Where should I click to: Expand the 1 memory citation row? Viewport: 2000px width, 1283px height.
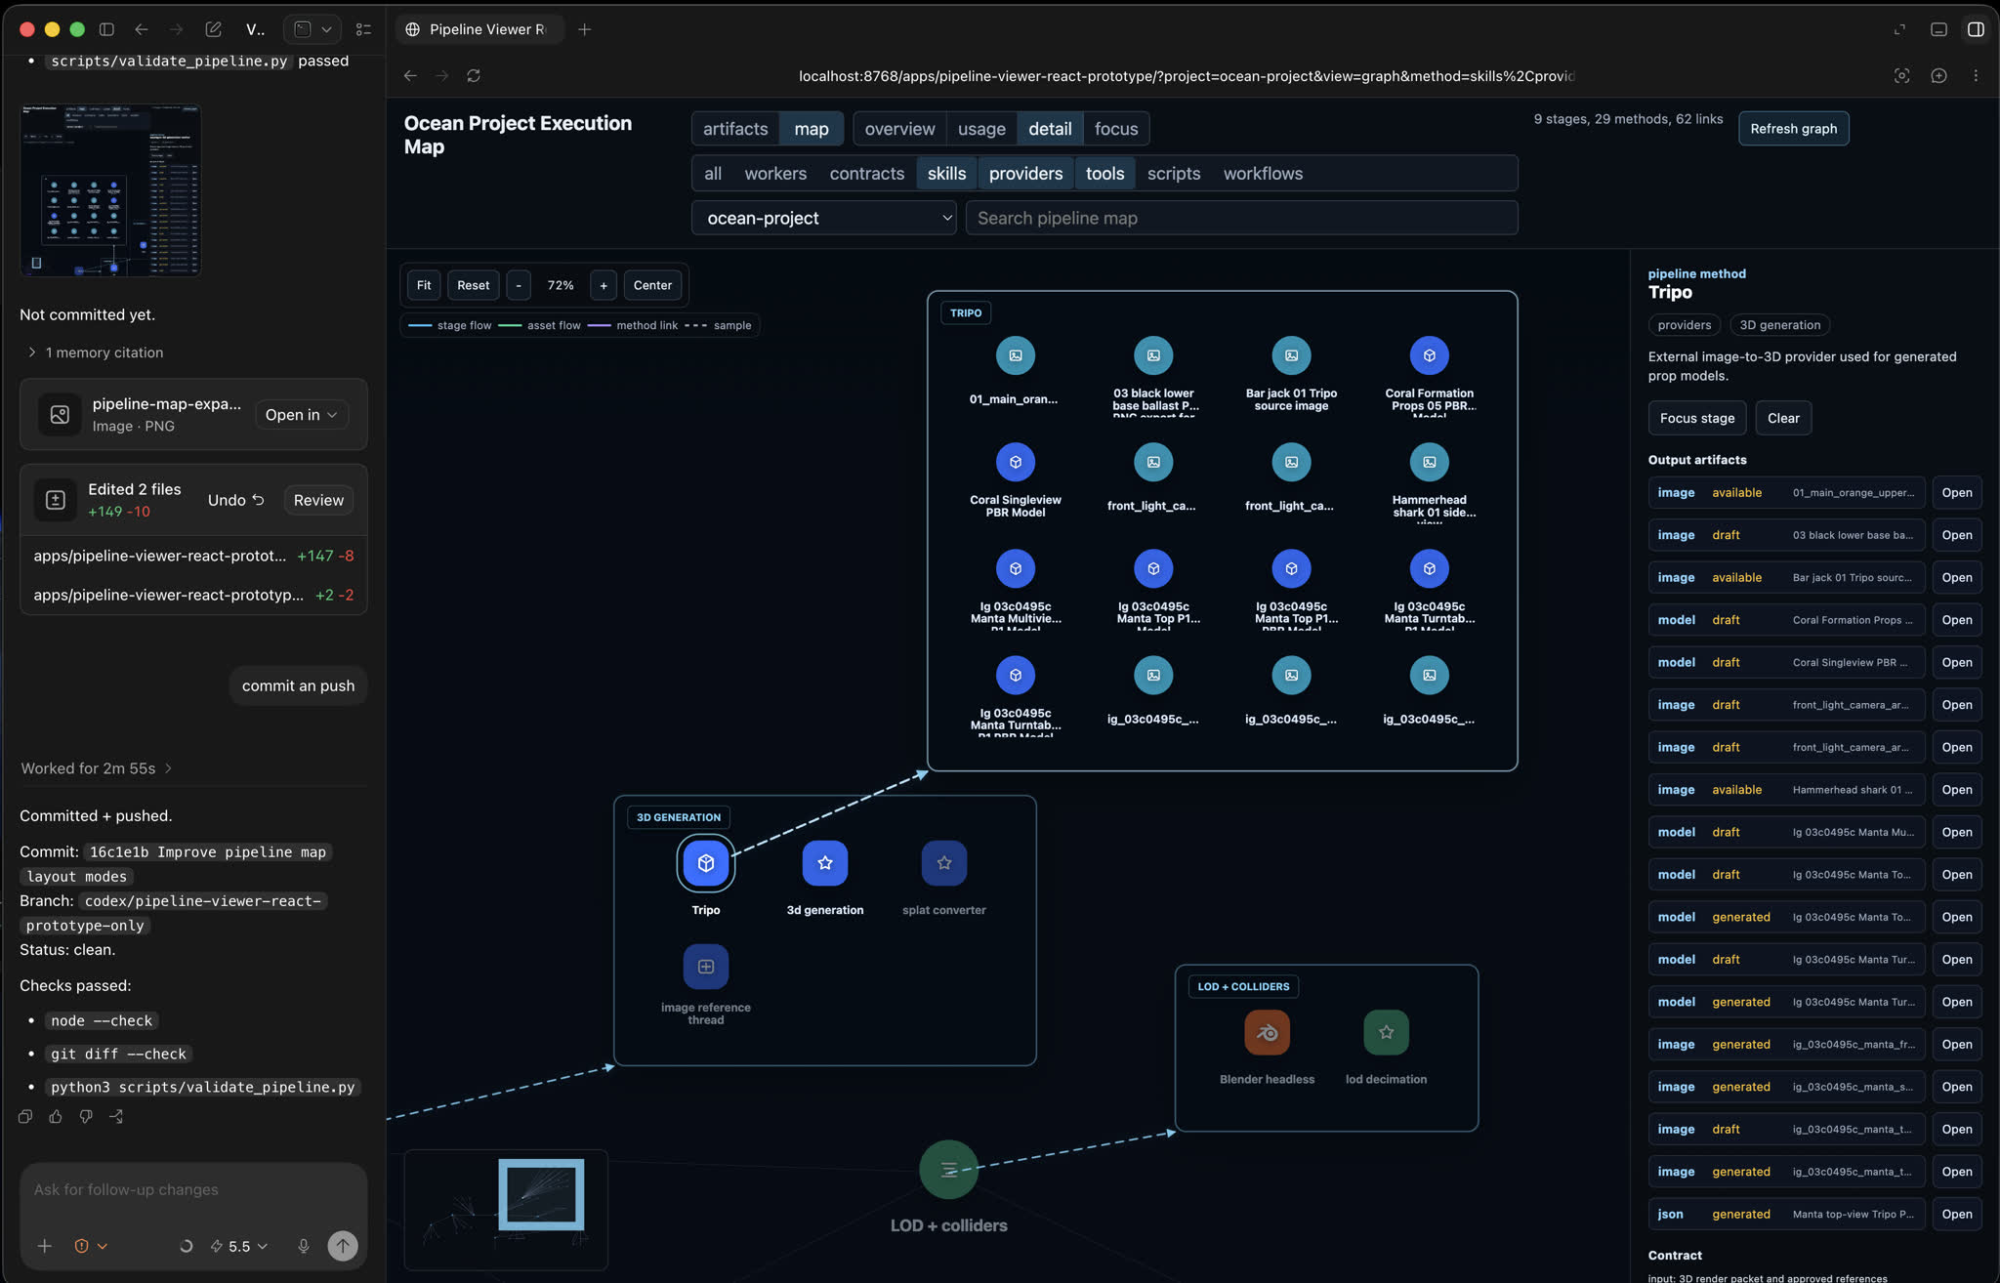95,352
